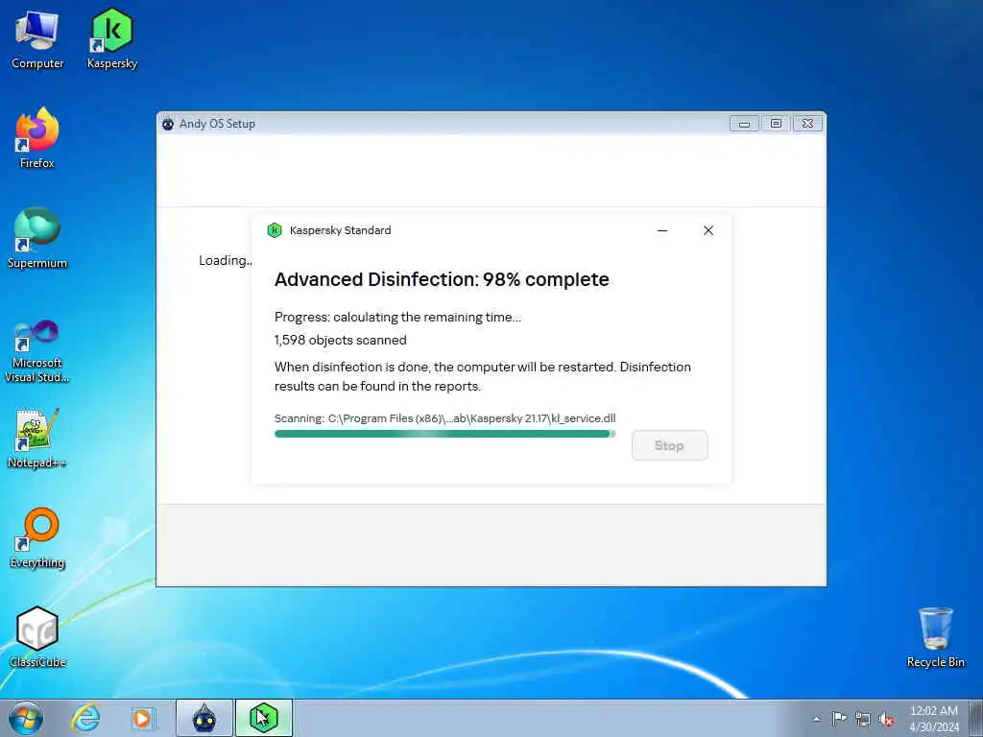The height and width of the screenshot is (737, 983).
Task: Launch Windows Media Player from taskbar
Action: 143,718
